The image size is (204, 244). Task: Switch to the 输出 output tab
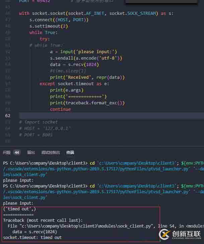(31, 152)
